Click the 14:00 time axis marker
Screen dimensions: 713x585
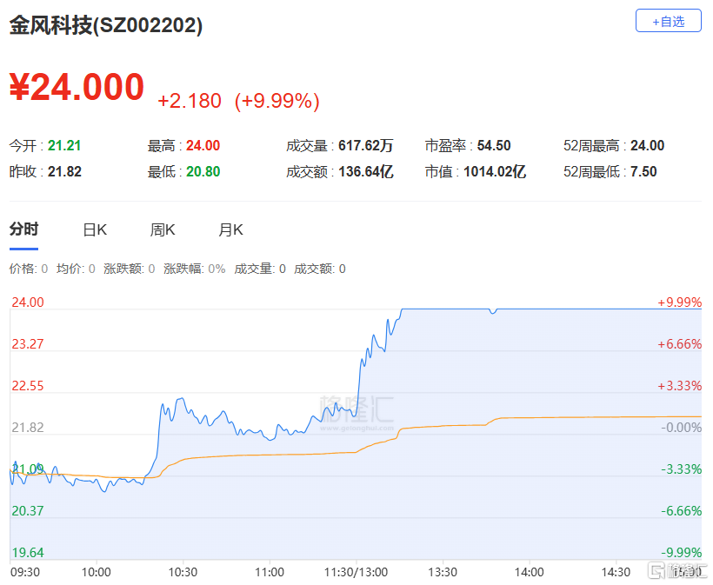[x=529, y=572]
